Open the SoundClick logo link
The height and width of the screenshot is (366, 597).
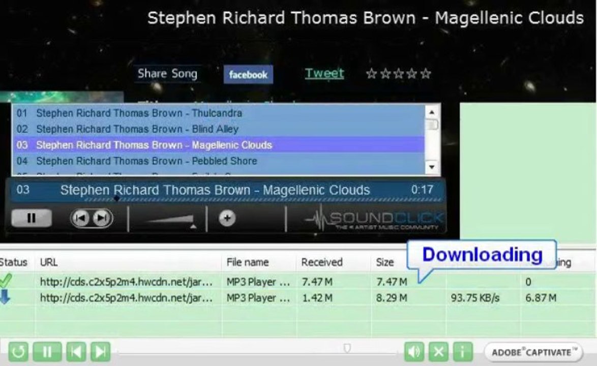[x=374, y=219]
